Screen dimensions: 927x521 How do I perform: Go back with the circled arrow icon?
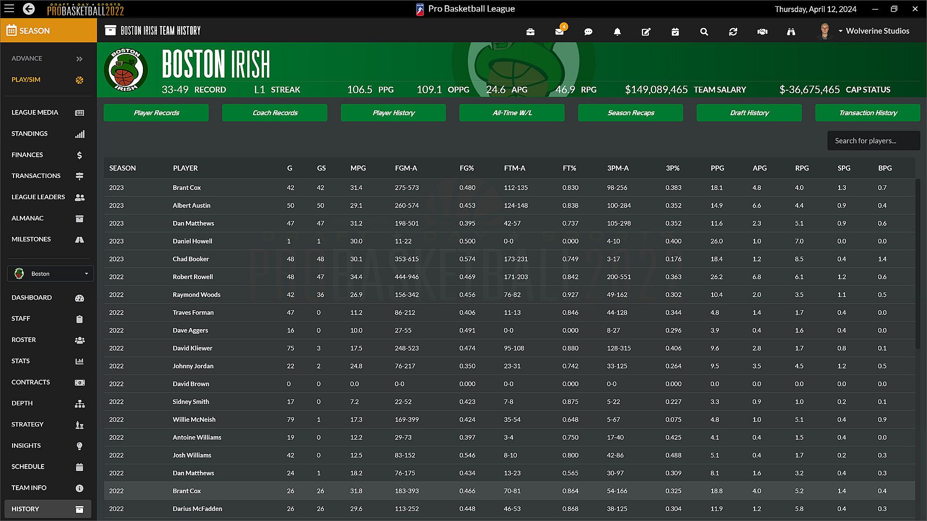[29, 9]
